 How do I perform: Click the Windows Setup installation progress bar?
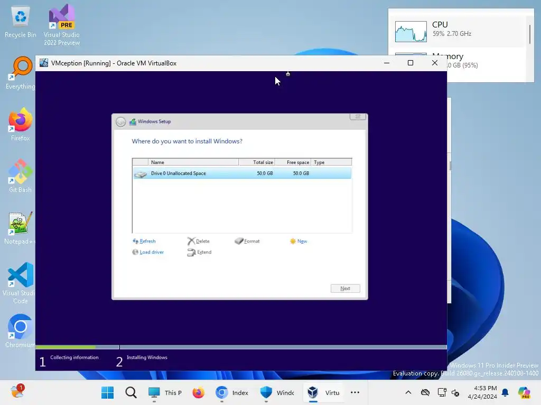(x=241, y=347)
